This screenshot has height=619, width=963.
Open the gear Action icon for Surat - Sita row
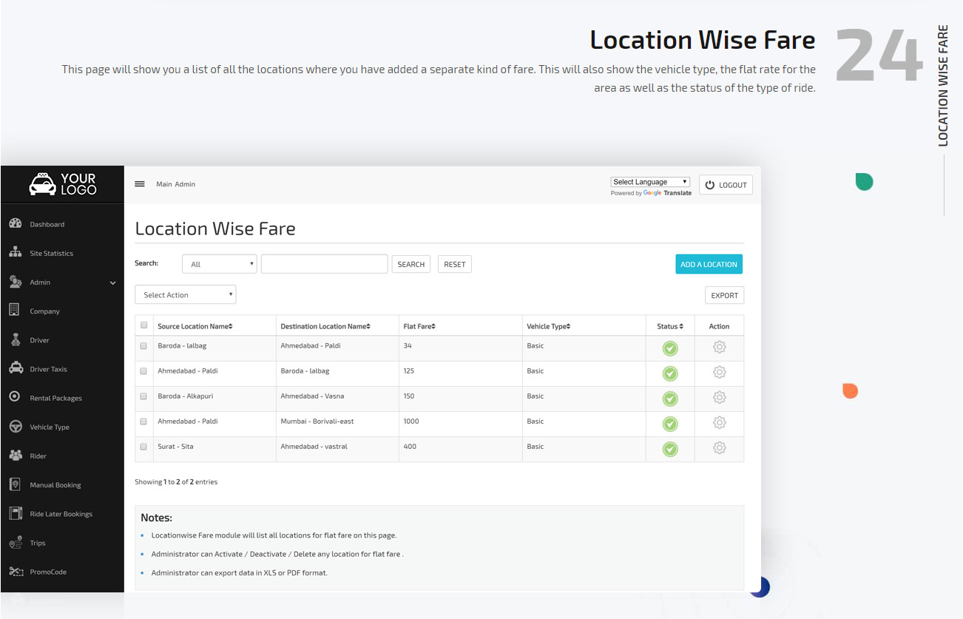[719, 448]
